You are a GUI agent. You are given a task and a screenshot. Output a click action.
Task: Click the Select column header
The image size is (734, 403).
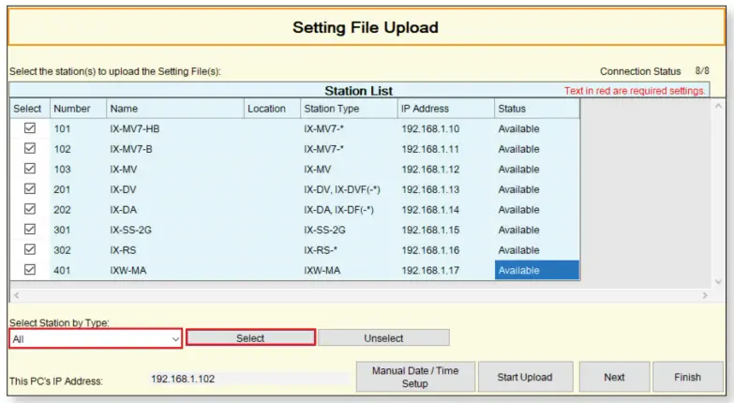(x=30, y=109)
